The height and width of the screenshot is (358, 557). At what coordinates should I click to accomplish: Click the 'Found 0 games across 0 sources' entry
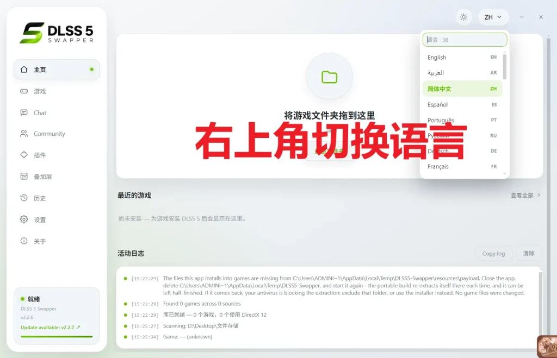point(202,304)
